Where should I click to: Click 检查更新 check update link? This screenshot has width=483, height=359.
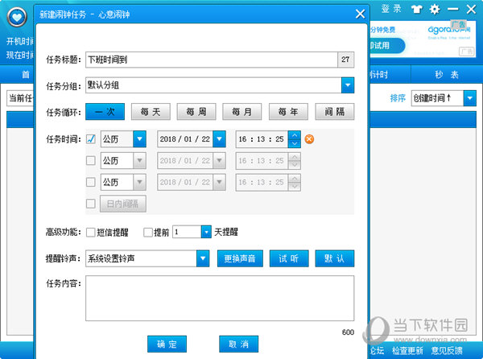(x=407, y=350)
